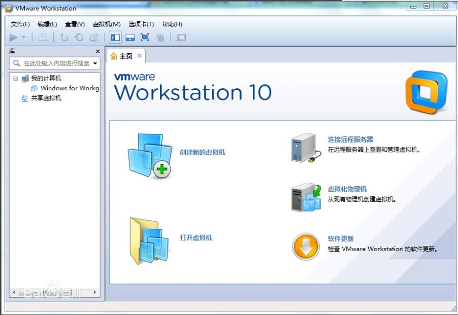
Task: Click the 打开虚拟机 folder icon
Action: pyautogui.click(x=149, y=241)
